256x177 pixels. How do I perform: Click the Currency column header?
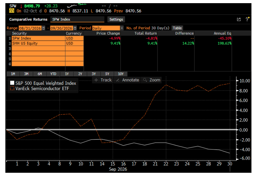(x=74, y=33)
